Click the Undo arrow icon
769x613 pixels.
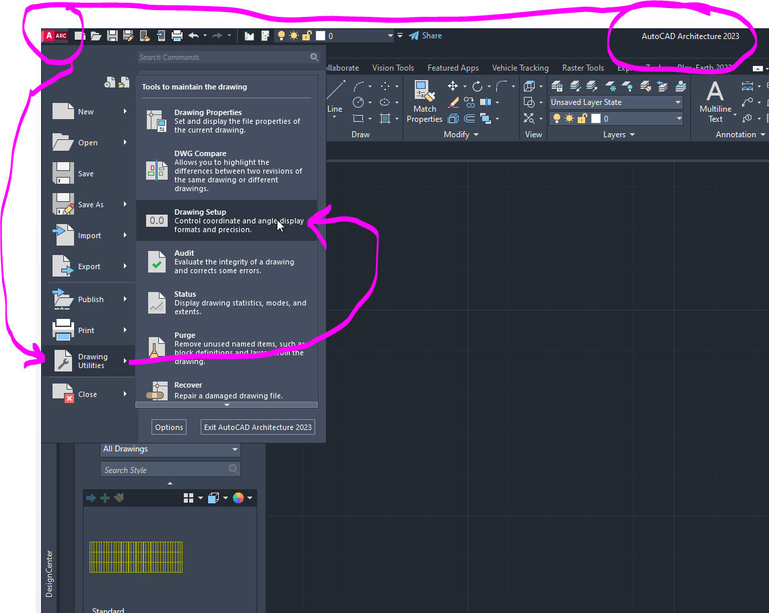(193, 36)
